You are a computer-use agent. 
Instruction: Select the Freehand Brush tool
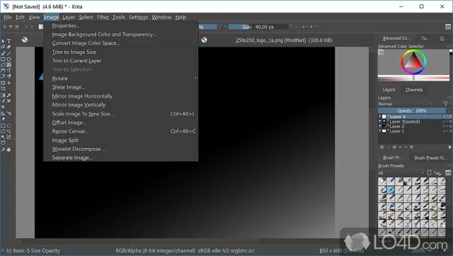pyautogui.click(x=3, y=53)
